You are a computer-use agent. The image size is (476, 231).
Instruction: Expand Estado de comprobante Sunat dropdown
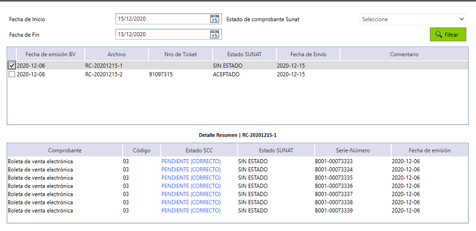(x=413, y=19)
